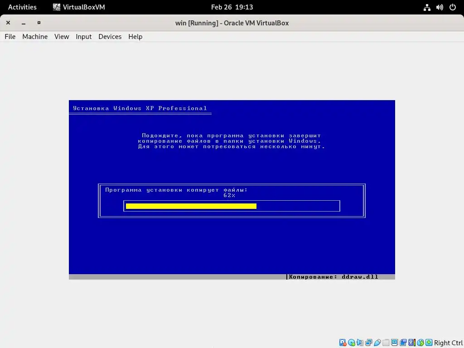This screenshot has height=348, width=464.
Task: Open the Help menu
Action: 135,36
